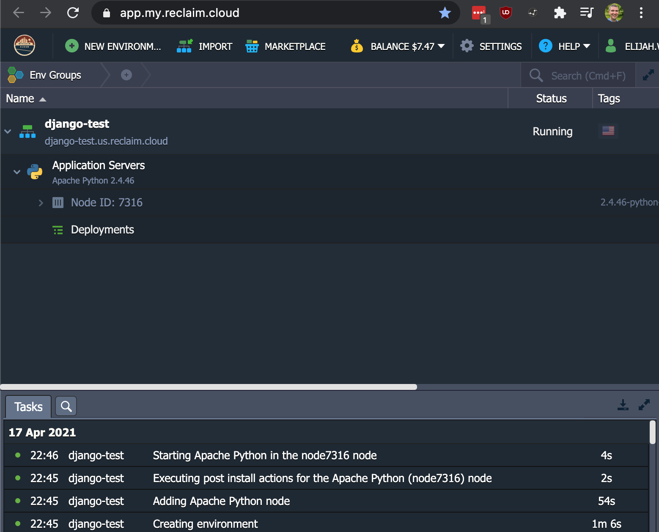Sort environments by Name column
Image resolution: width=659 pixels, height=532 pixels.
tap(254, 99)
